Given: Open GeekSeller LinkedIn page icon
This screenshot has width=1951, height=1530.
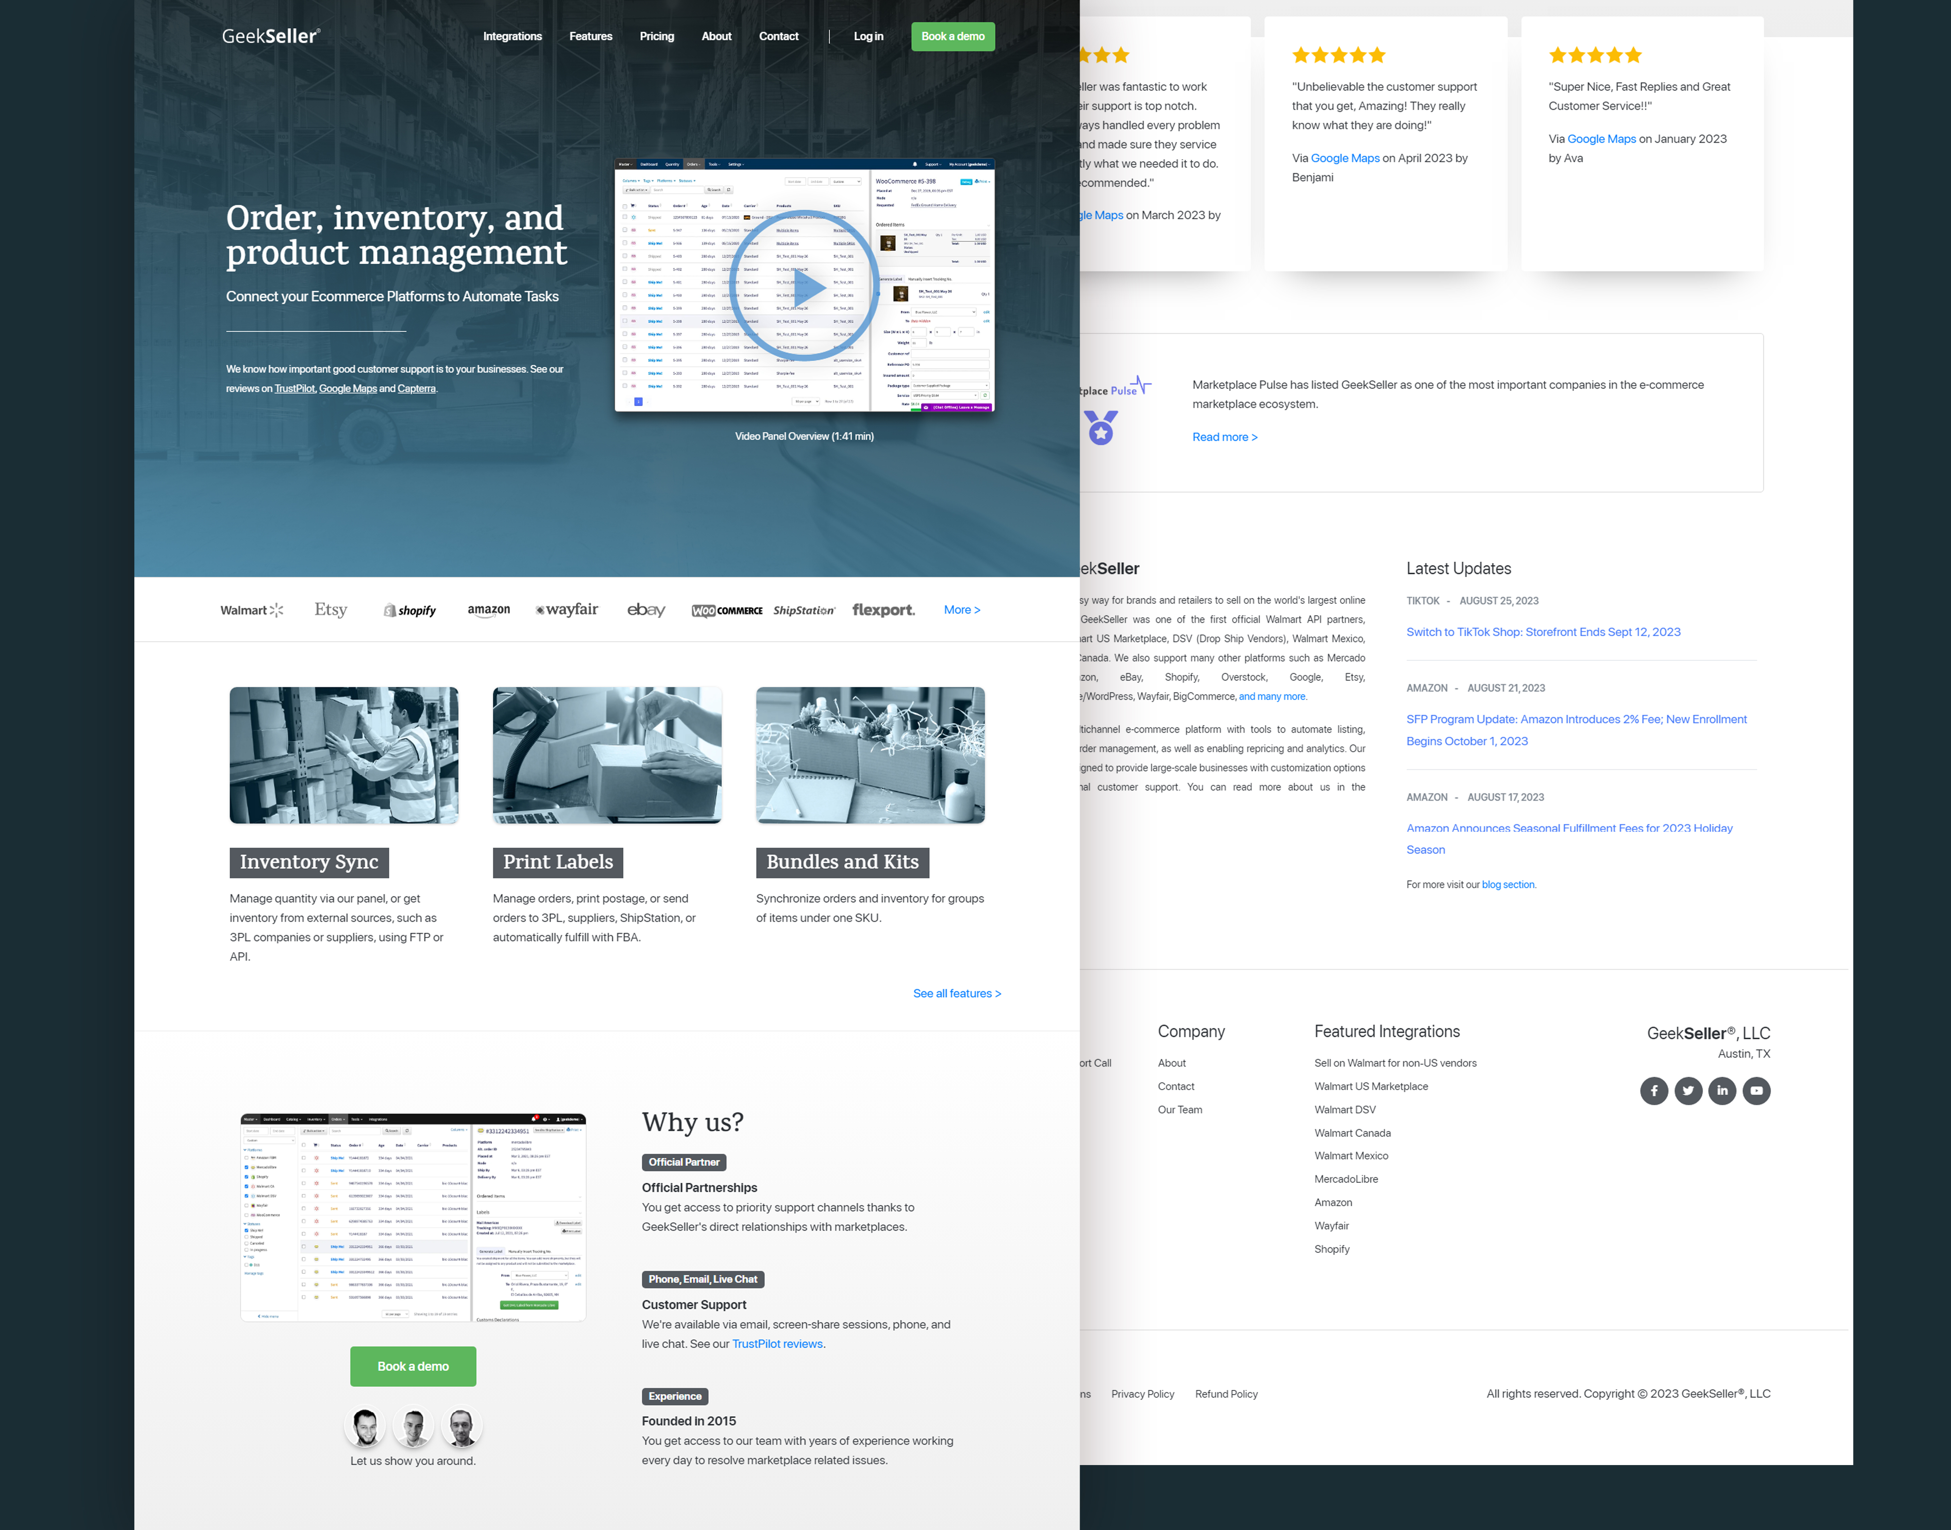Looking at the screenshot, I should (1722, 1091).
